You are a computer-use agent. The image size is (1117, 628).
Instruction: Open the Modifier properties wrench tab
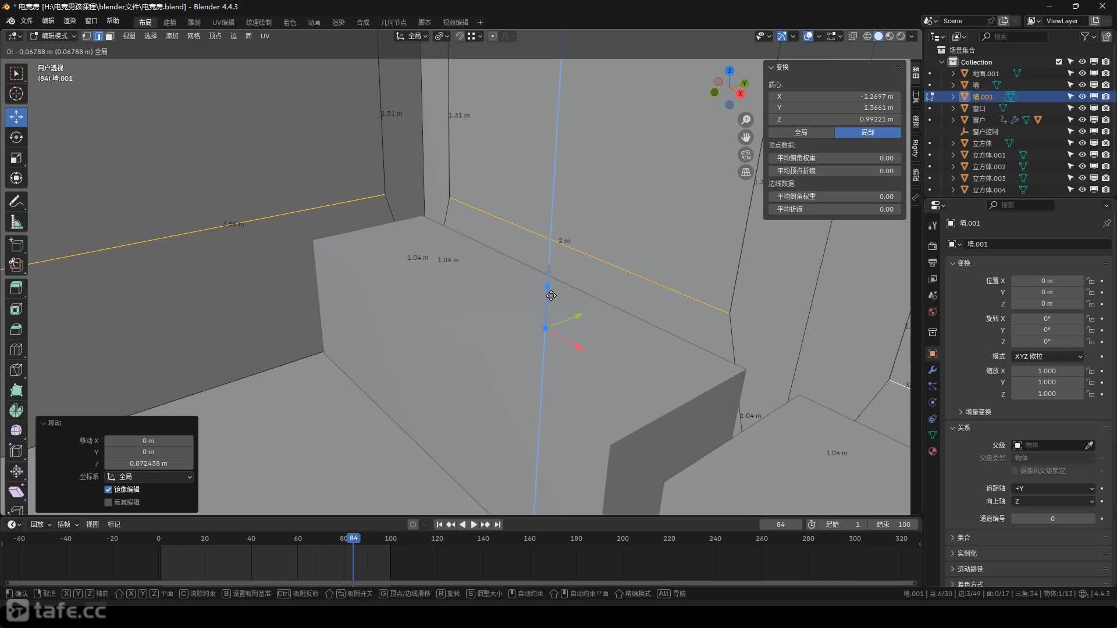pos(933,370)
